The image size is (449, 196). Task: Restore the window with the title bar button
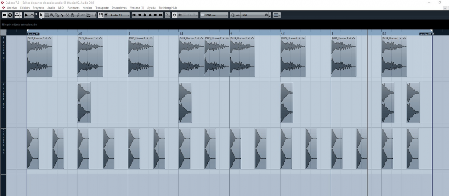coord(439,2)
